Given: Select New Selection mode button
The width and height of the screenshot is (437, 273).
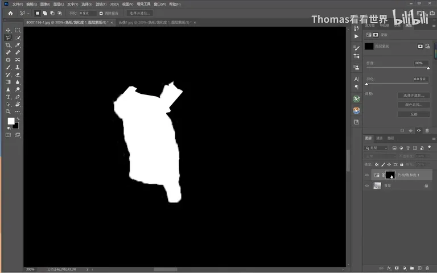Looking at the screenshot, I should coord(38,13).
